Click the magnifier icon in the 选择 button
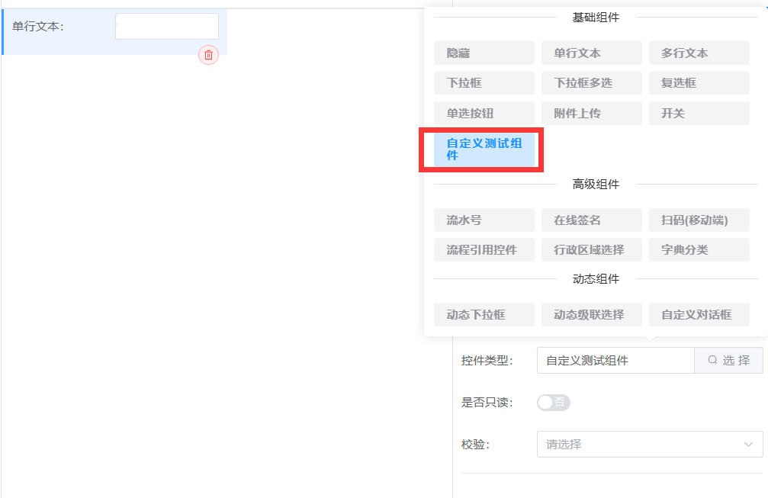 tap(712, 360)
